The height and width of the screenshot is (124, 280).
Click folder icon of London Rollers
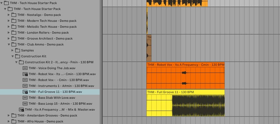(x=14, y=32)
